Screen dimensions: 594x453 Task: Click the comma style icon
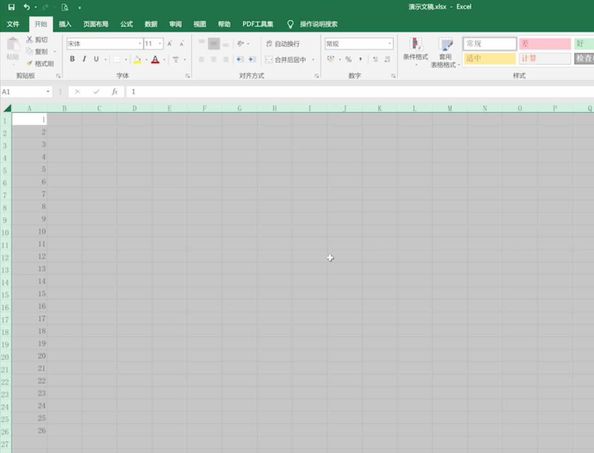point(361,59)
